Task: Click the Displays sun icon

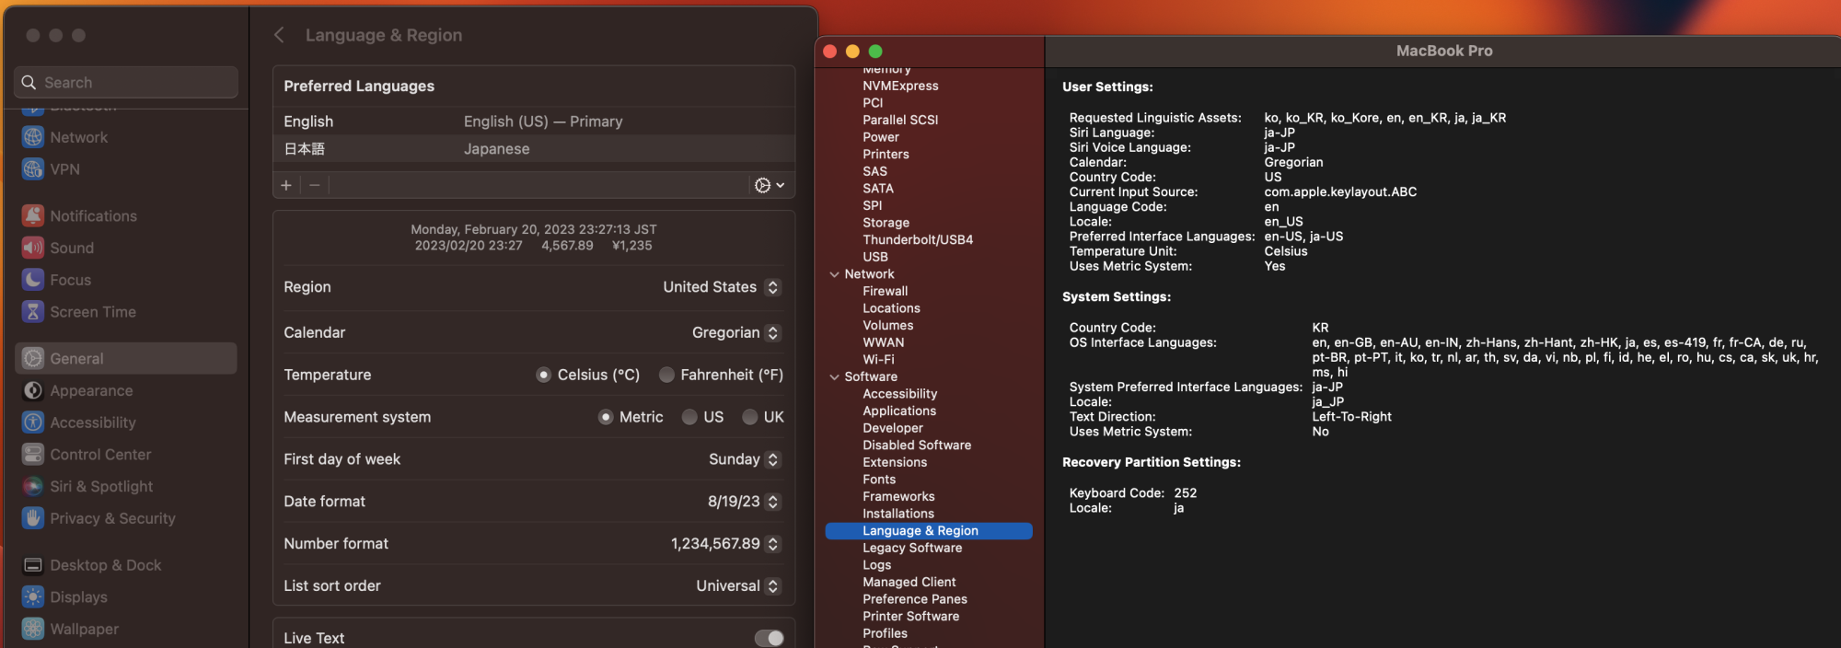Action: point(33,597)
